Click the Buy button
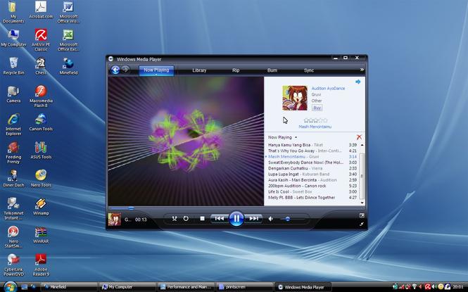Image resolution: width=468 pixels, height=292 pixels. 317,108
